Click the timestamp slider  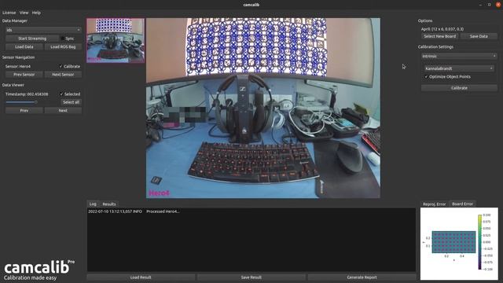[21, 102]
